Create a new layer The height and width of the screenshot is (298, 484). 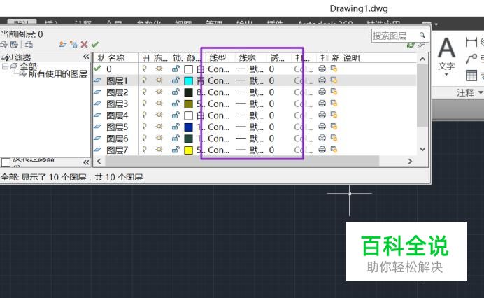(x=63, y=45)
